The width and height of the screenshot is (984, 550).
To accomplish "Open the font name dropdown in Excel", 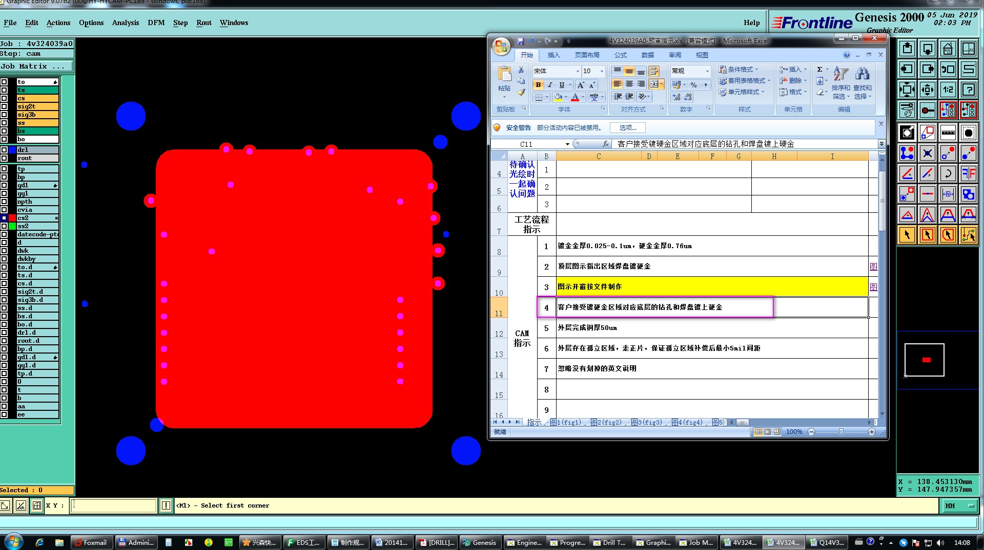I will [x=577, y=71].
